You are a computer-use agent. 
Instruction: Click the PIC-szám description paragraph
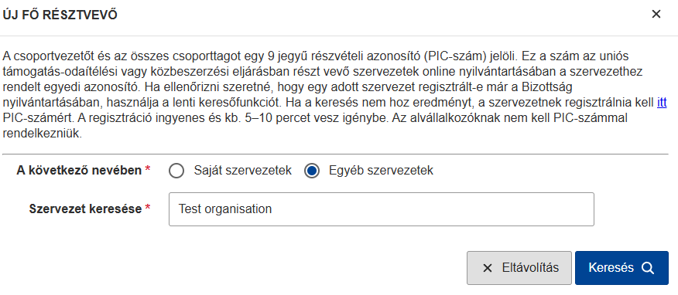pos(336,95)
